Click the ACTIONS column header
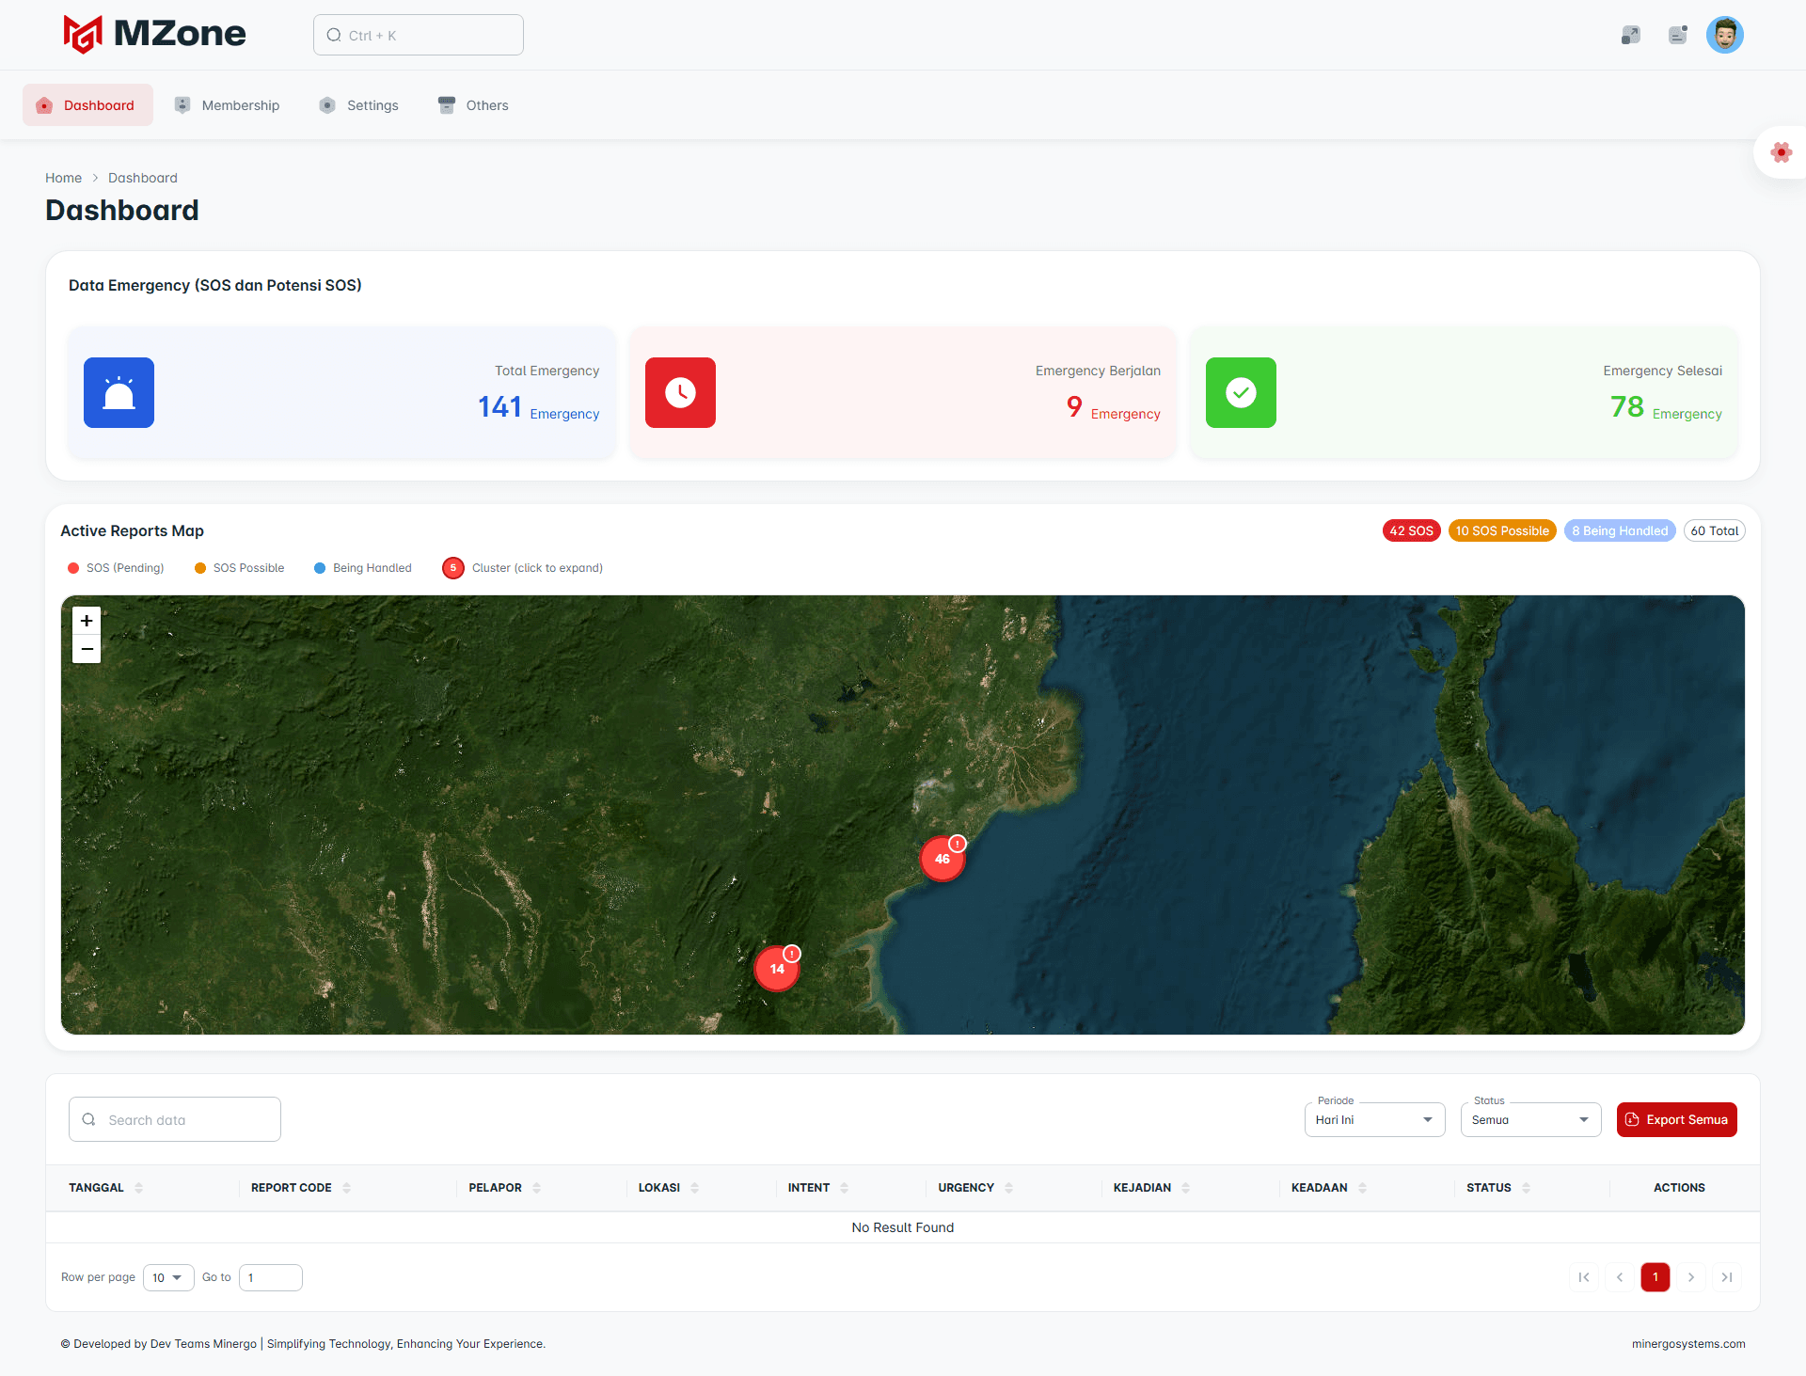 (x=1679, y=1188)
